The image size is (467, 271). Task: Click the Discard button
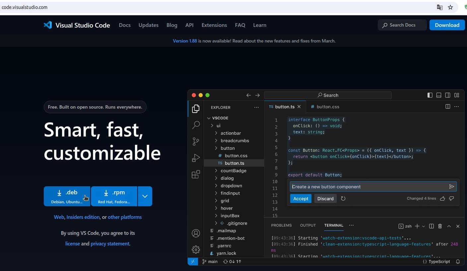pos(325,199)
